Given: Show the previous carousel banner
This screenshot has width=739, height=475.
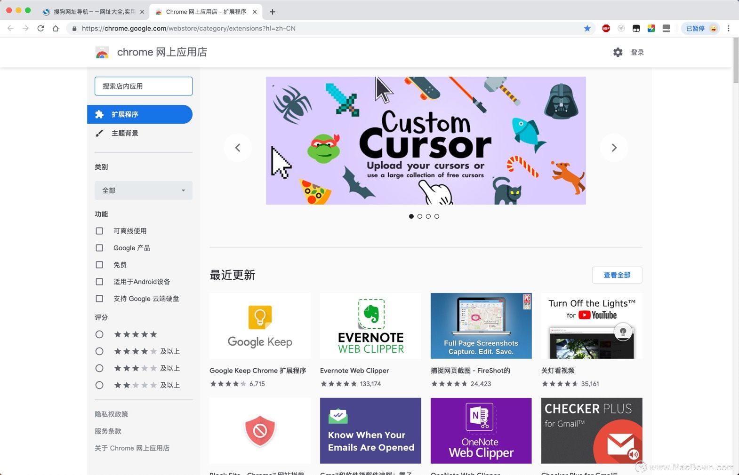Looking at the screenshot, I should [x=238, y=148].
